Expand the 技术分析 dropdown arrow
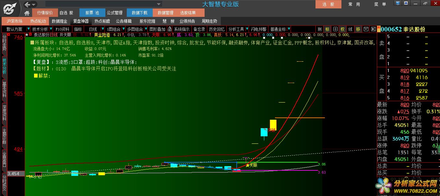Viewport: 440px width, 196px height. point(51,29)
